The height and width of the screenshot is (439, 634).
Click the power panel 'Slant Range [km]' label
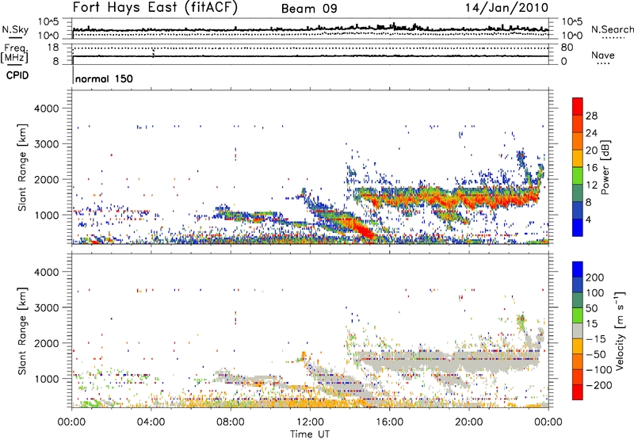[22, 167]
